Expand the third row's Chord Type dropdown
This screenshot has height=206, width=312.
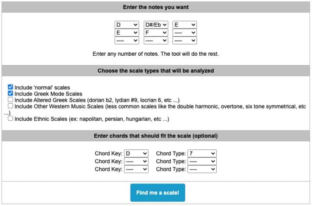pyautogui.click(x=201, y=169)
